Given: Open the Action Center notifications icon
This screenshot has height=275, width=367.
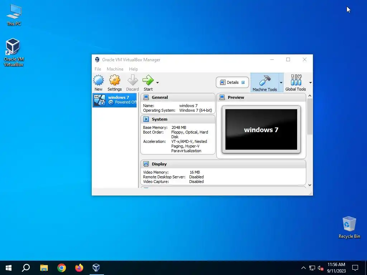Looking at the screenshot, I should pos(355,268).
